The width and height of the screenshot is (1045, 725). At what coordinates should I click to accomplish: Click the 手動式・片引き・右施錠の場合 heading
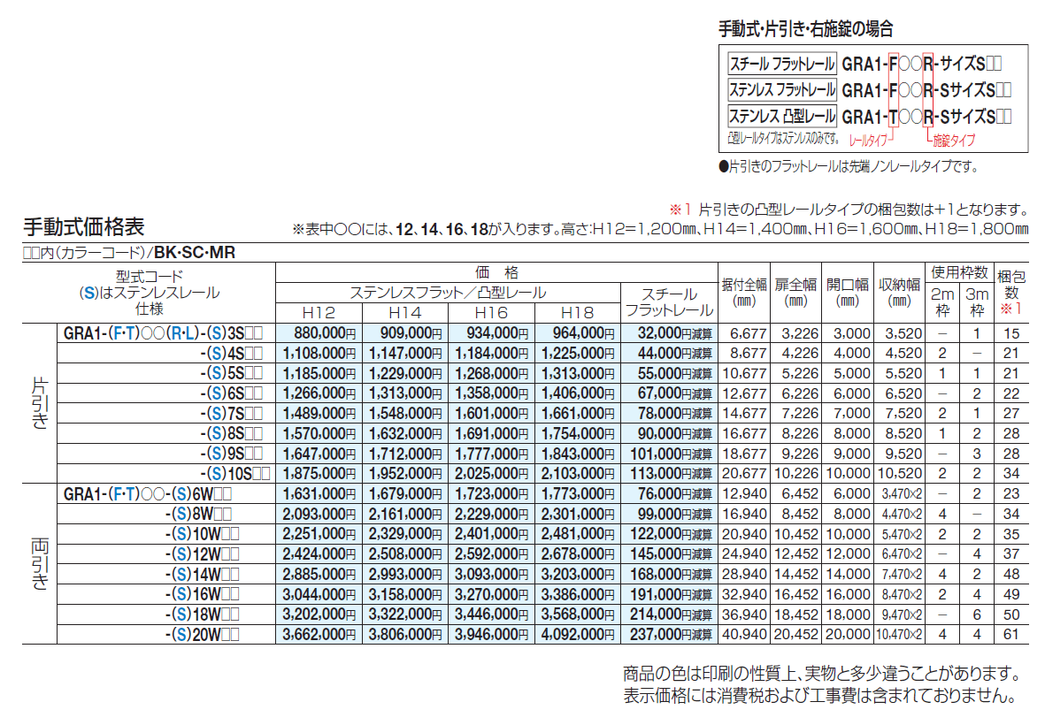coord(795,27)
